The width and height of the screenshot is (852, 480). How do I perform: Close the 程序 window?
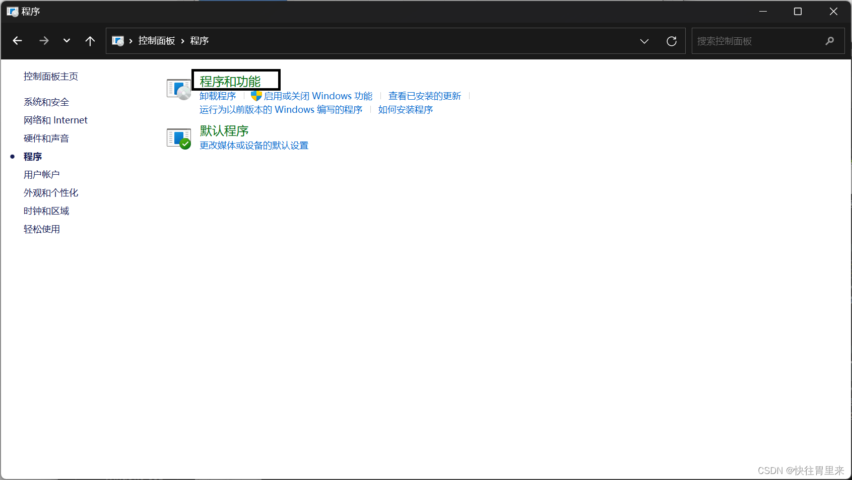(833, 11)
